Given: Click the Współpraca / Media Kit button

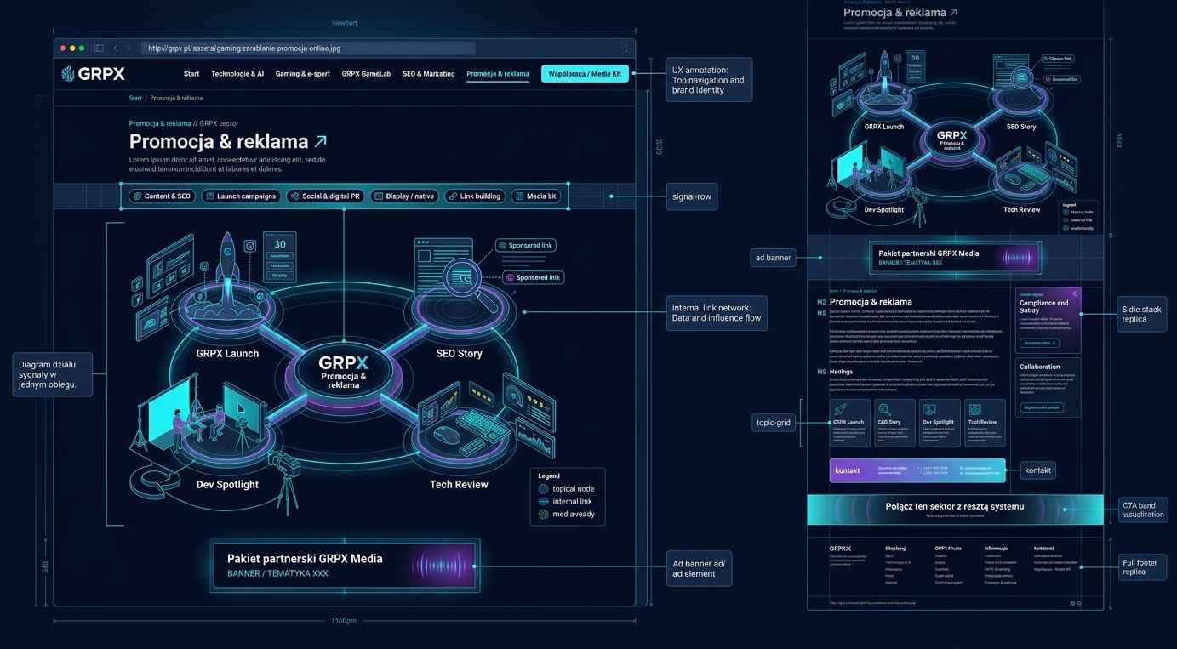Looking at the screenshot, I should tap(585, 74).
